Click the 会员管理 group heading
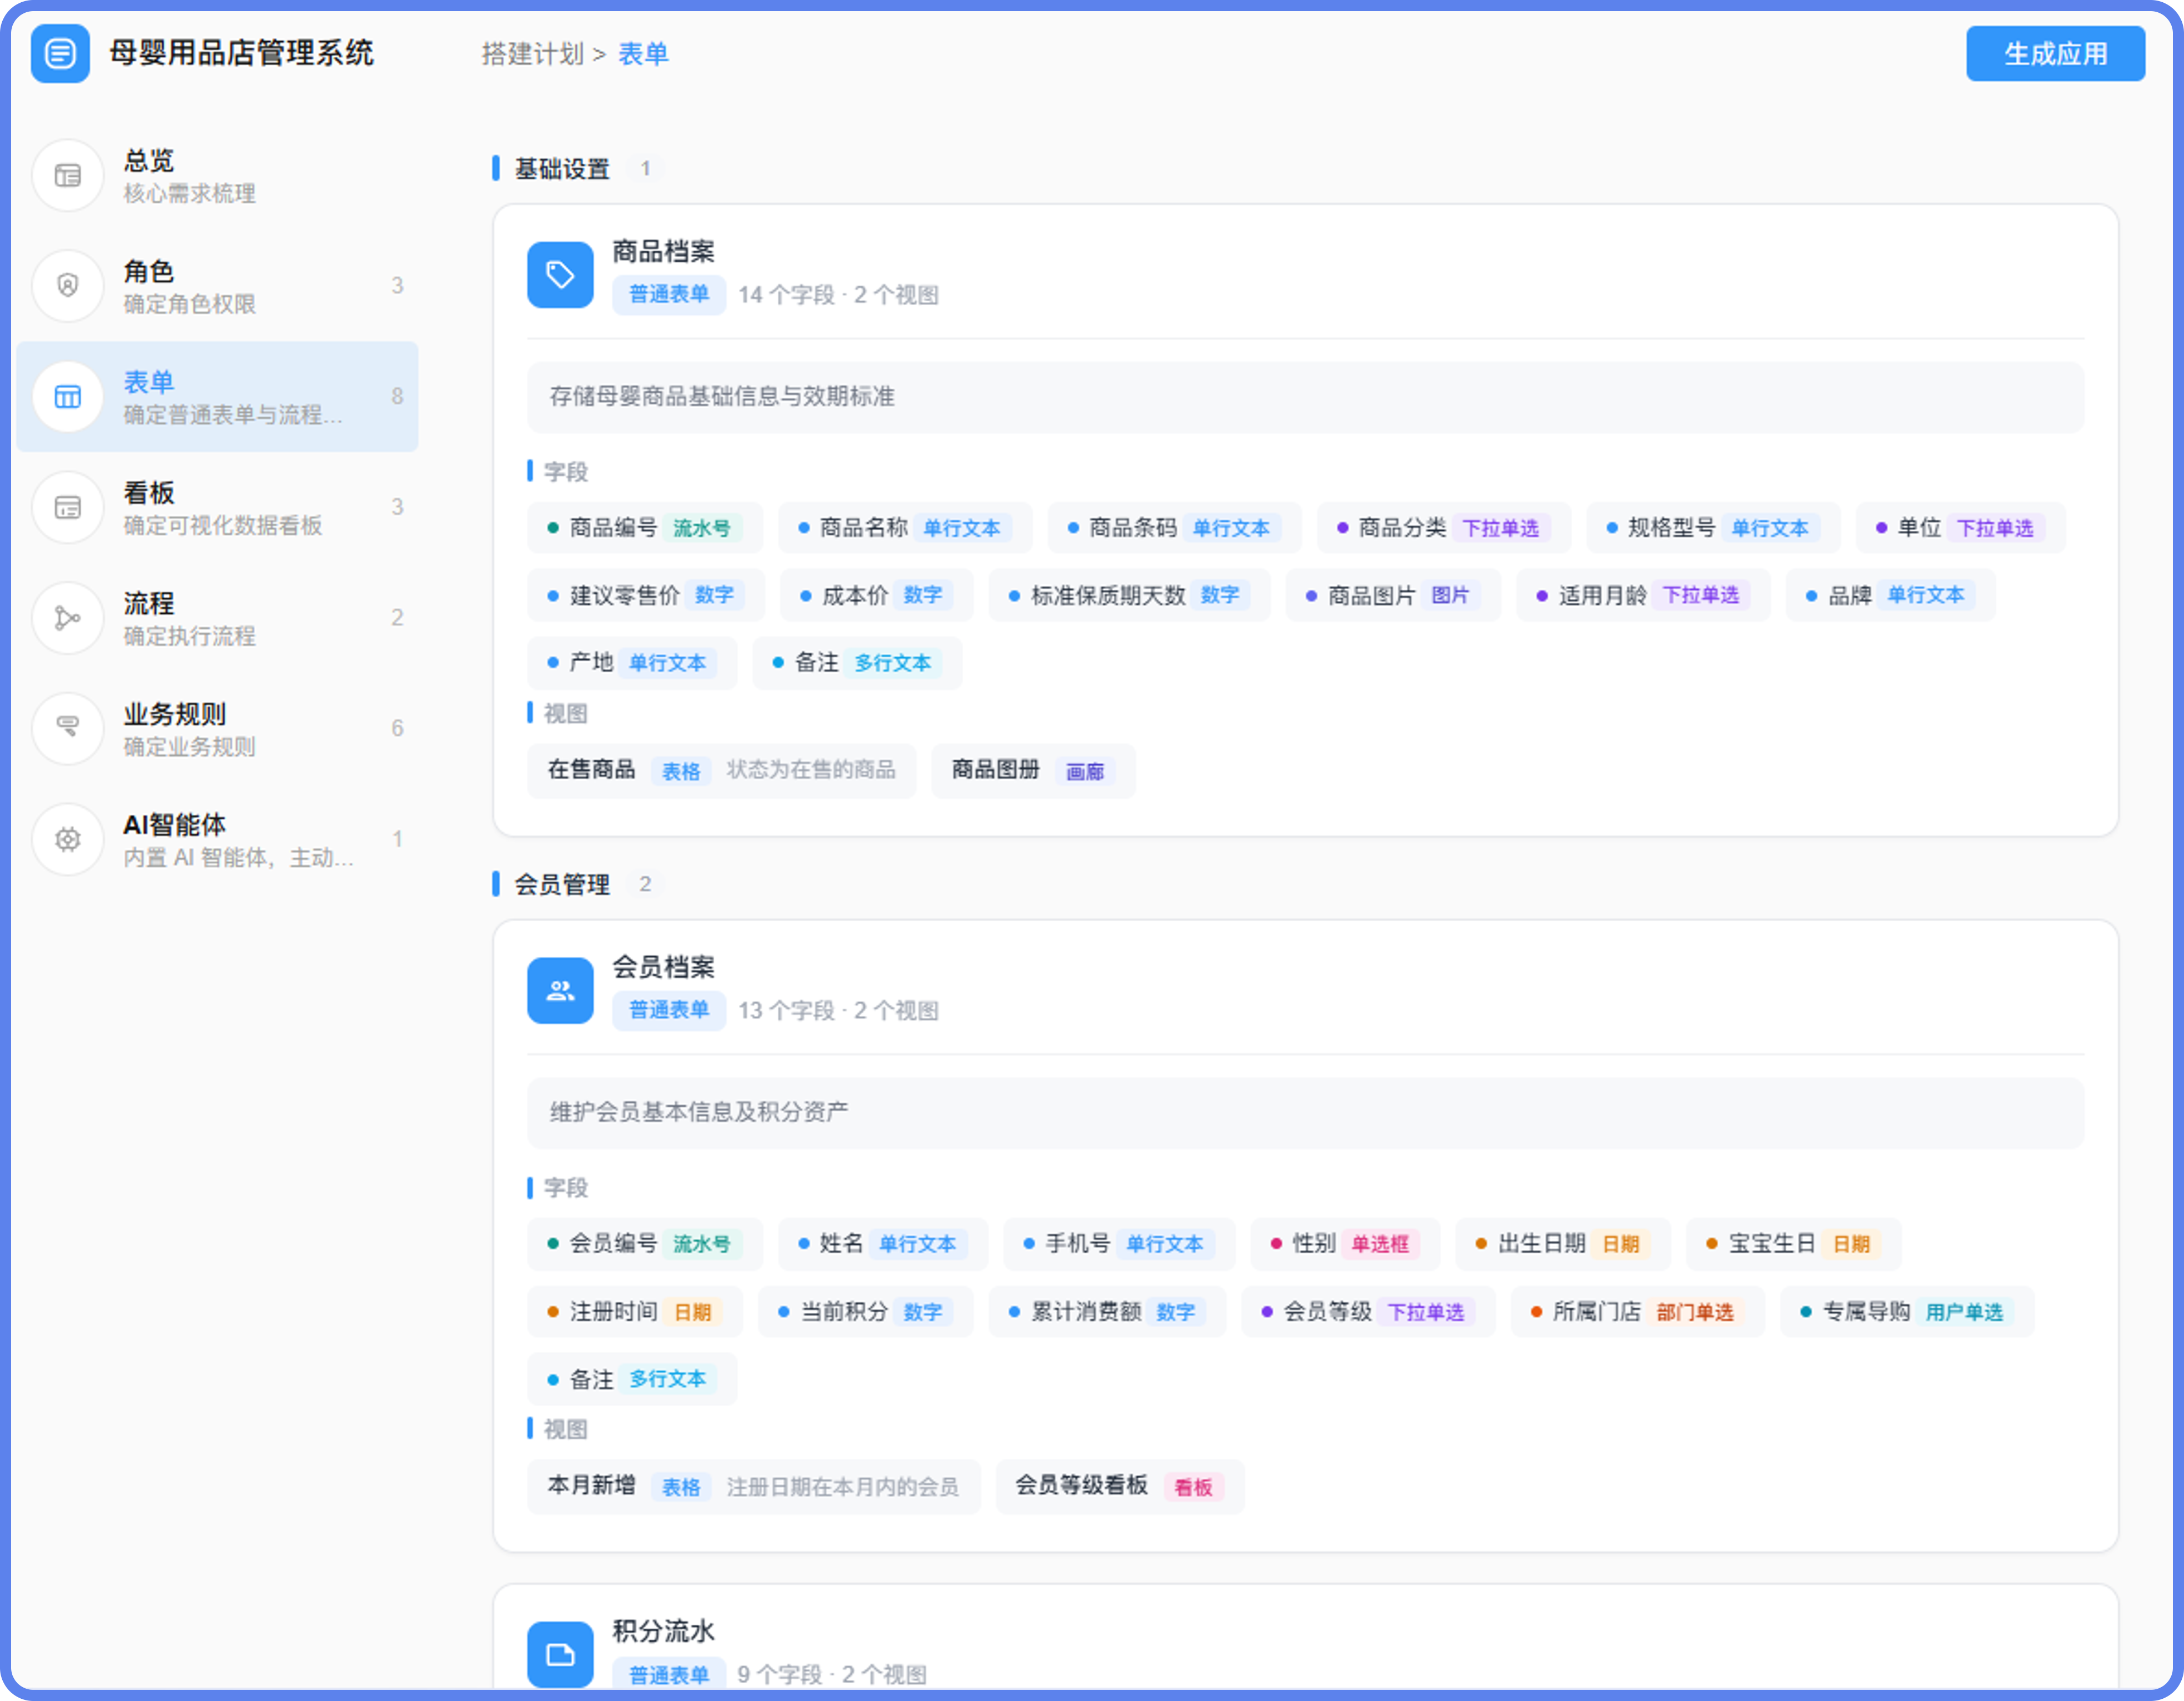 (562, 884)
